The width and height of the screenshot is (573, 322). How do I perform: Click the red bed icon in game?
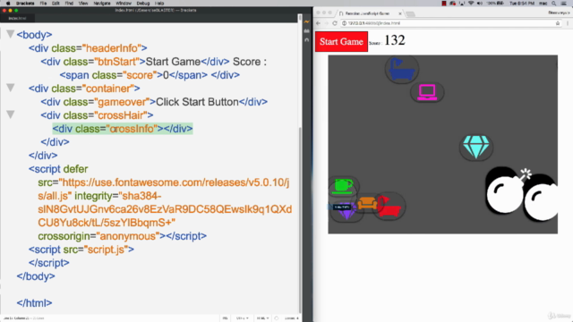coord(389,207)
